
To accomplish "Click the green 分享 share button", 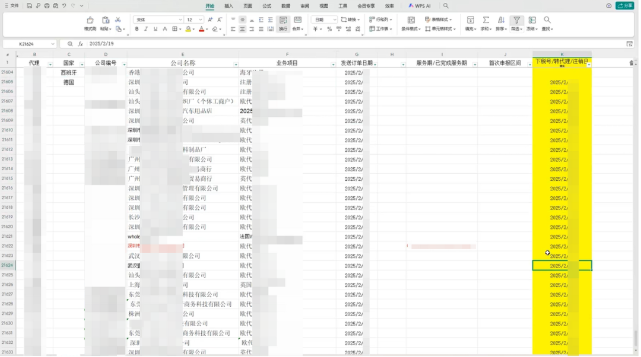I will point(625,5).
